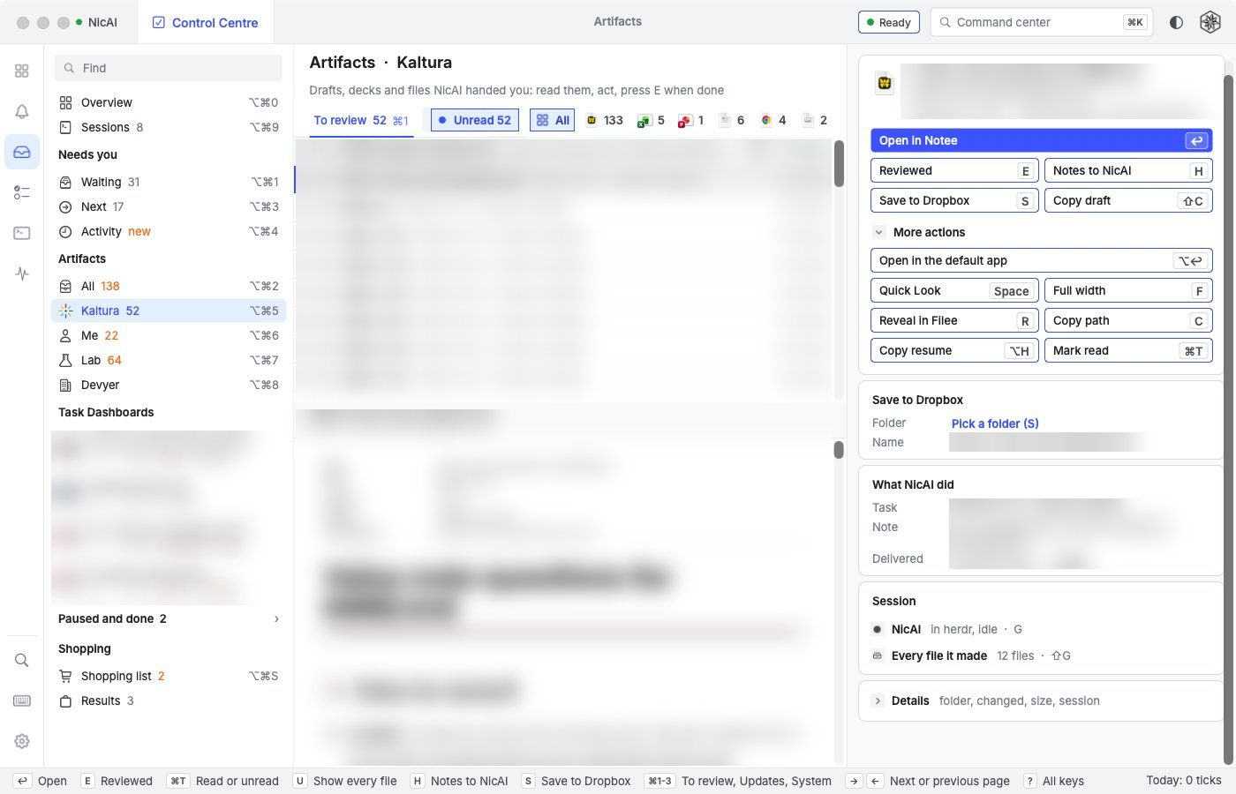1236x794 pixels.
Task: Open Waiting 31 in sidebar
Action: click(x=169, y=182)
